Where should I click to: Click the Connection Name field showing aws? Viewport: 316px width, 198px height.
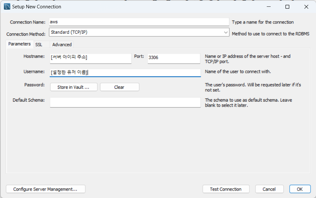pos(138,22)
